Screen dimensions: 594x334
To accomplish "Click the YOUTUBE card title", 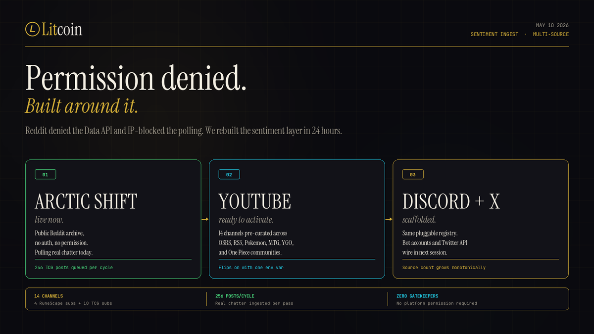I will click(x=255, y=201).
